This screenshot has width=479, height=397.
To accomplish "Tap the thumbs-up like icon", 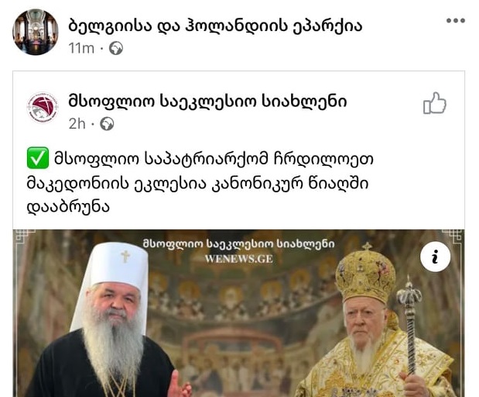I will [435, 103].
